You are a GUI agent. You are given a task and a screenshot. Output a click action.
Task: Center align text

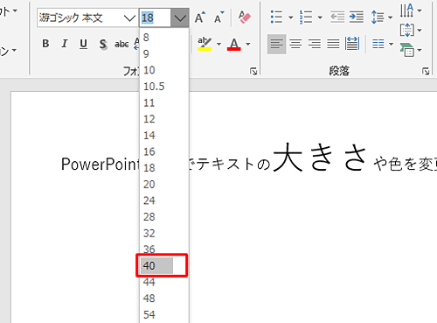pyautogui.click(x=295, y=44)
